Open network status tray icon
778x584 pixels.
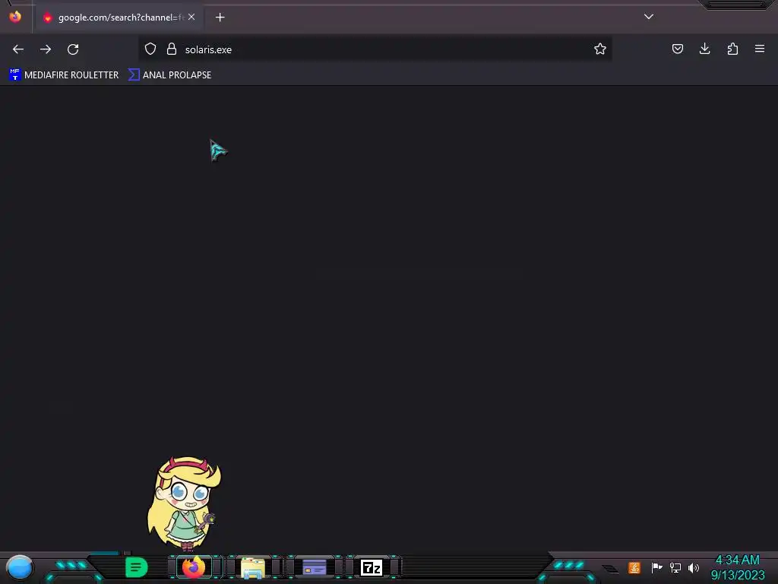(675, 567)
